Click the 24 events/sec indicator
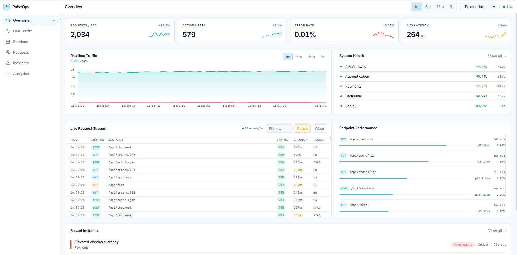The width and height of the screenshot is (517, 255). (x=253, y=129)
